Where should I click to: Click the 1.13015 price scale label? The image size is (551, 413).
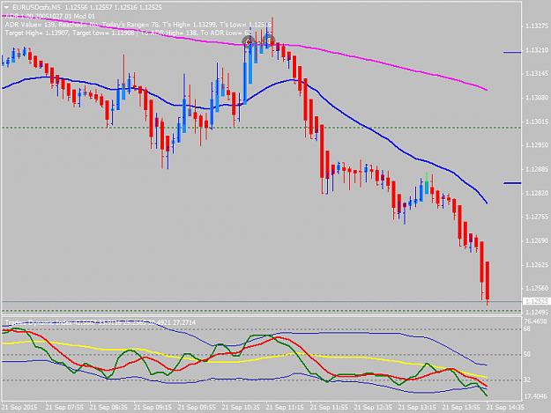(537, 122)
